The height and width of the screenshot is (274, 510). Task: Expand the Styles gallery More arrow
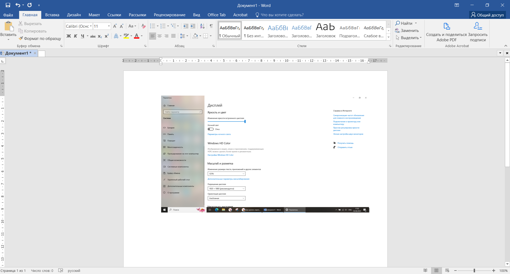388,37
